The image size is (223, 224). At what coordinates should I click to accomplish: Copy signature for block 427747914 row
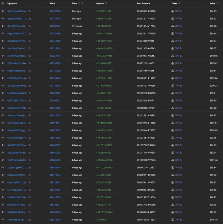30,18
